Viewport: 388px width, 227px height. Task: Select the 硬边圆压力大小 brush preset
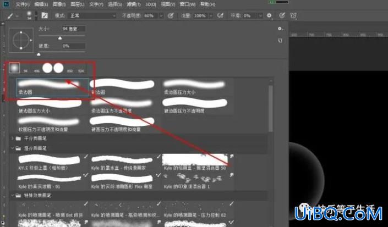click(52, 106)
